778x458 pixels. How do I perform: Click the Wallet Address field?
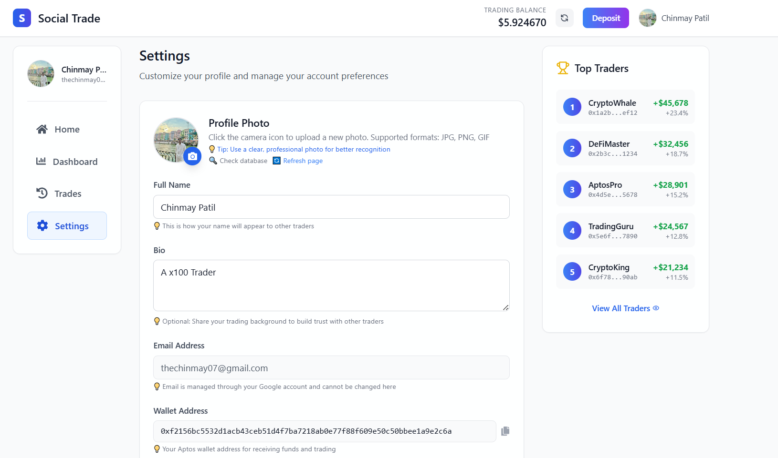[x=325, y=431]
